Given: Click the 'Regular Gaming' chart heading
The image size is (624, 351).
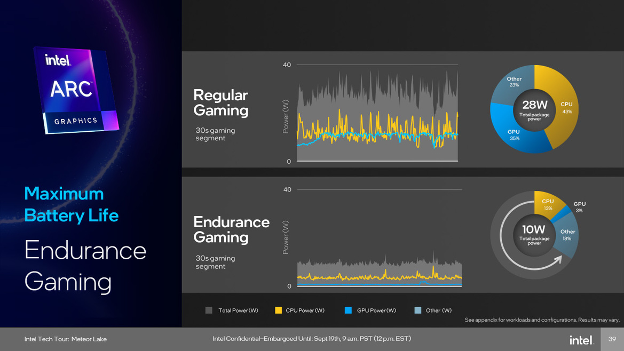Looking at the screenshot, I should [x=221, y=102].
